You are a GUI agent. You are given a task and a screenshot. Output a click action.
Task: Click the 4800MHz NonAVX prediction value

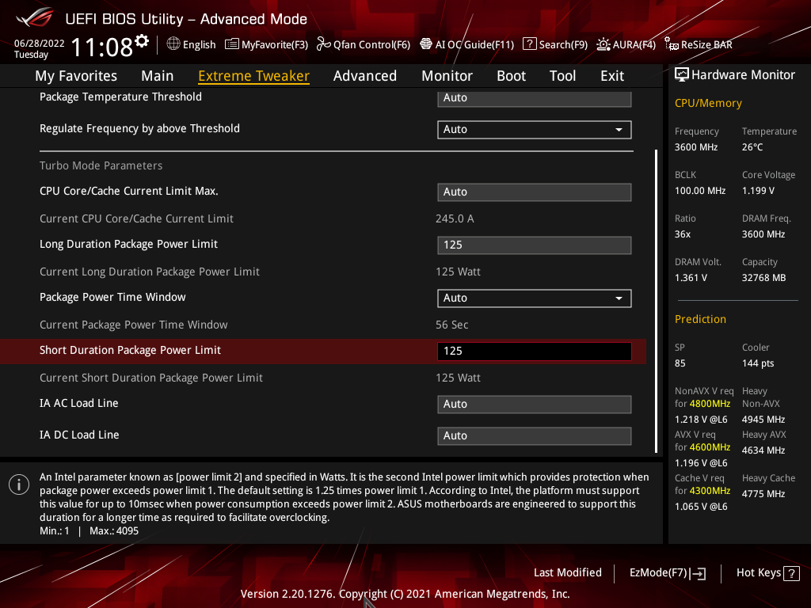(x=710, y=404)
